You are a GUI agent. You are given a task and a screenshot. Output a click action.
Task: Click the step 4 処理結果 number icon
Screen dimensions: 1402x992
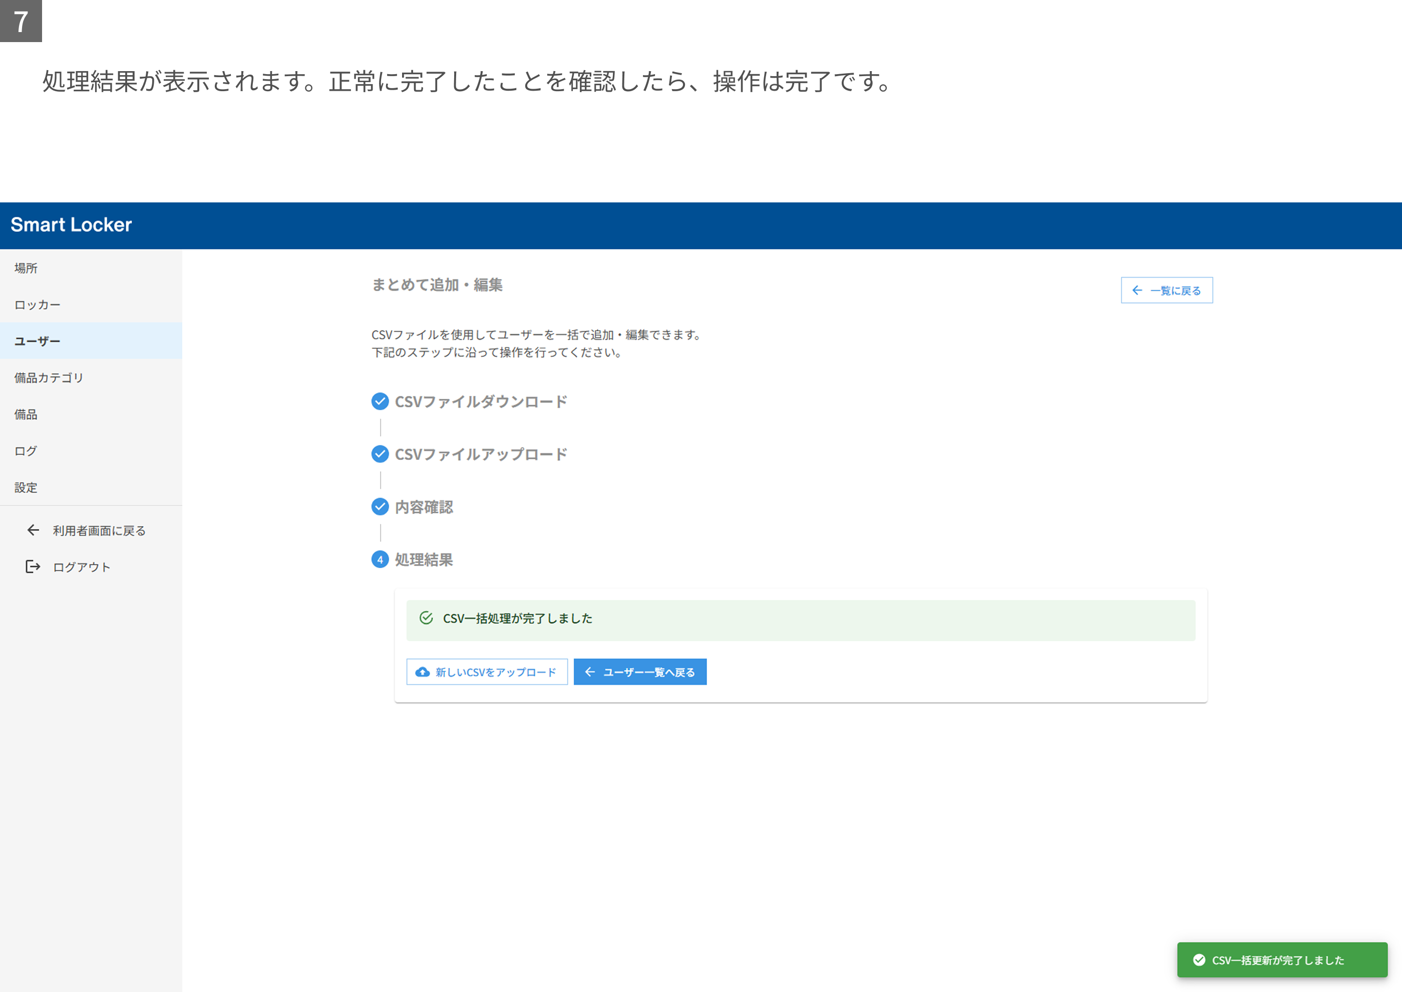(380, 559)
